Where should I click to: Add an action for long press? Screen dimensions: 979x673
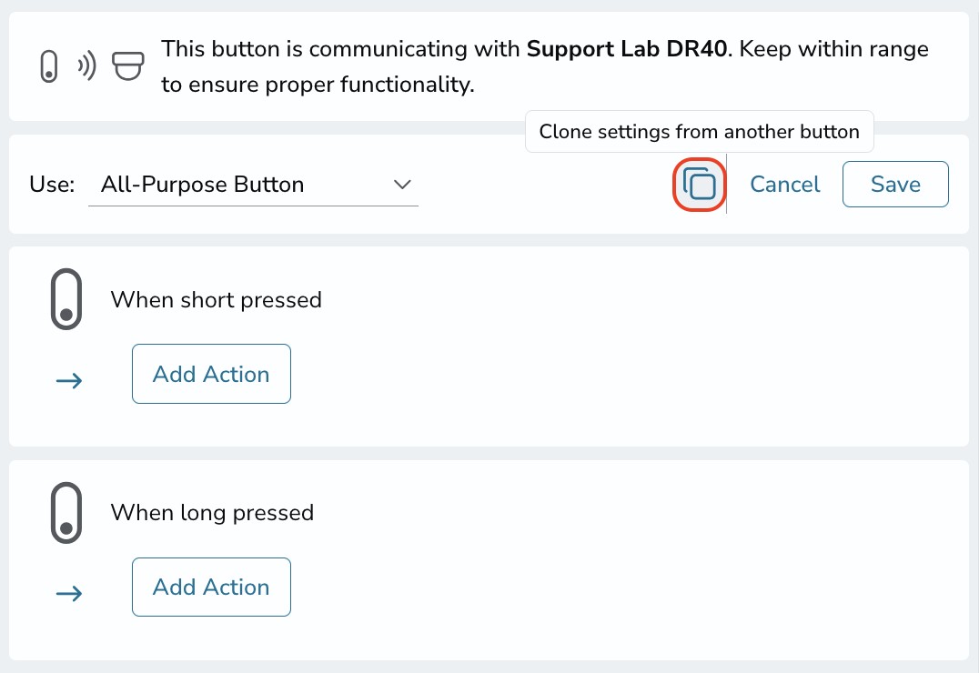(211, 587)
